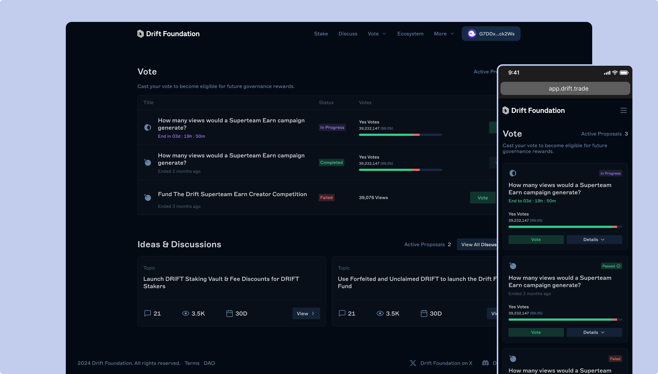Click the half-moon icon of the desktop In Progress row

pyautogui.click(x=148, y=127)
